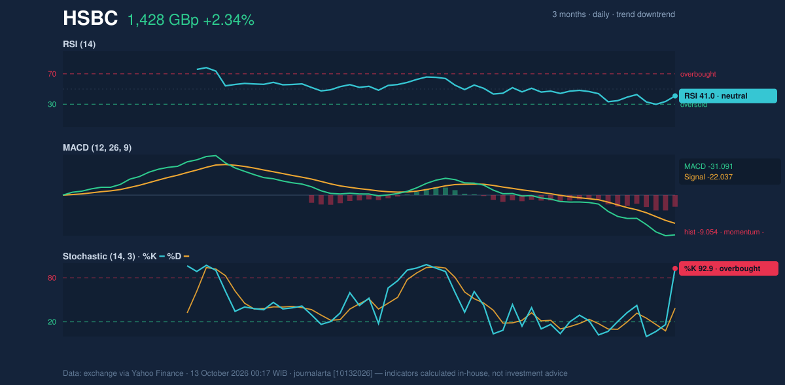The image size is (785, 385).
Task: Click the 80 axis label in the Stochastic panel
Action: point(52,278)
